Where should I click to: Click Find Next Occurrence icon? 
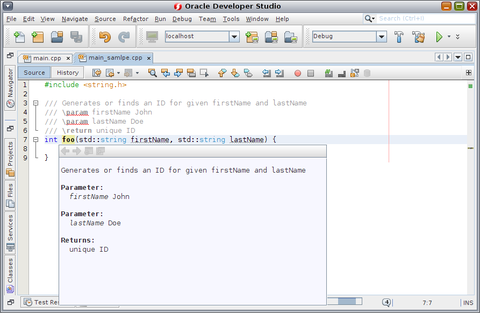click(178, 73)
